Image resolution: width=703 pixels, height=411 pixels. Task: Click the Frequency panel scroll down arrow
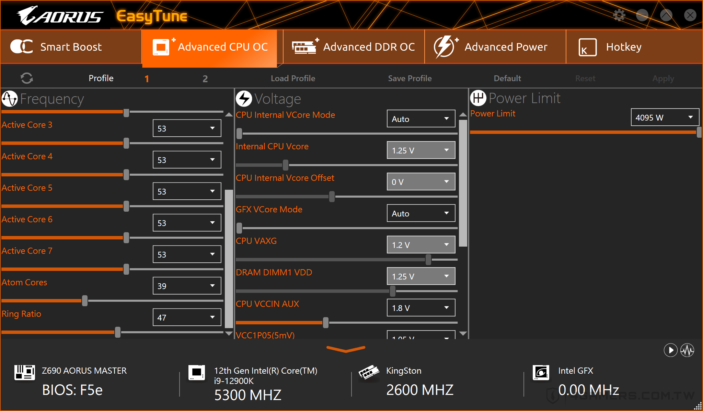[229, 333]
